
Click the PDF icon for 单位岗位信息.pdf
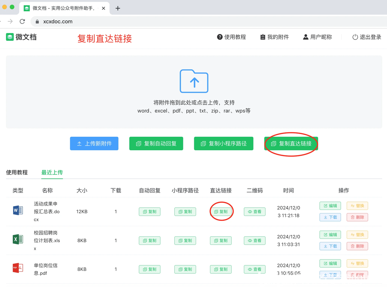click(x=18, y=268)
